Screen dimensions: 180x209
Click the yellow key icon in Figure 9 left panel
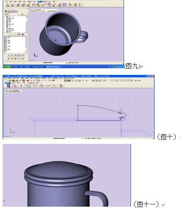(12, 59)
